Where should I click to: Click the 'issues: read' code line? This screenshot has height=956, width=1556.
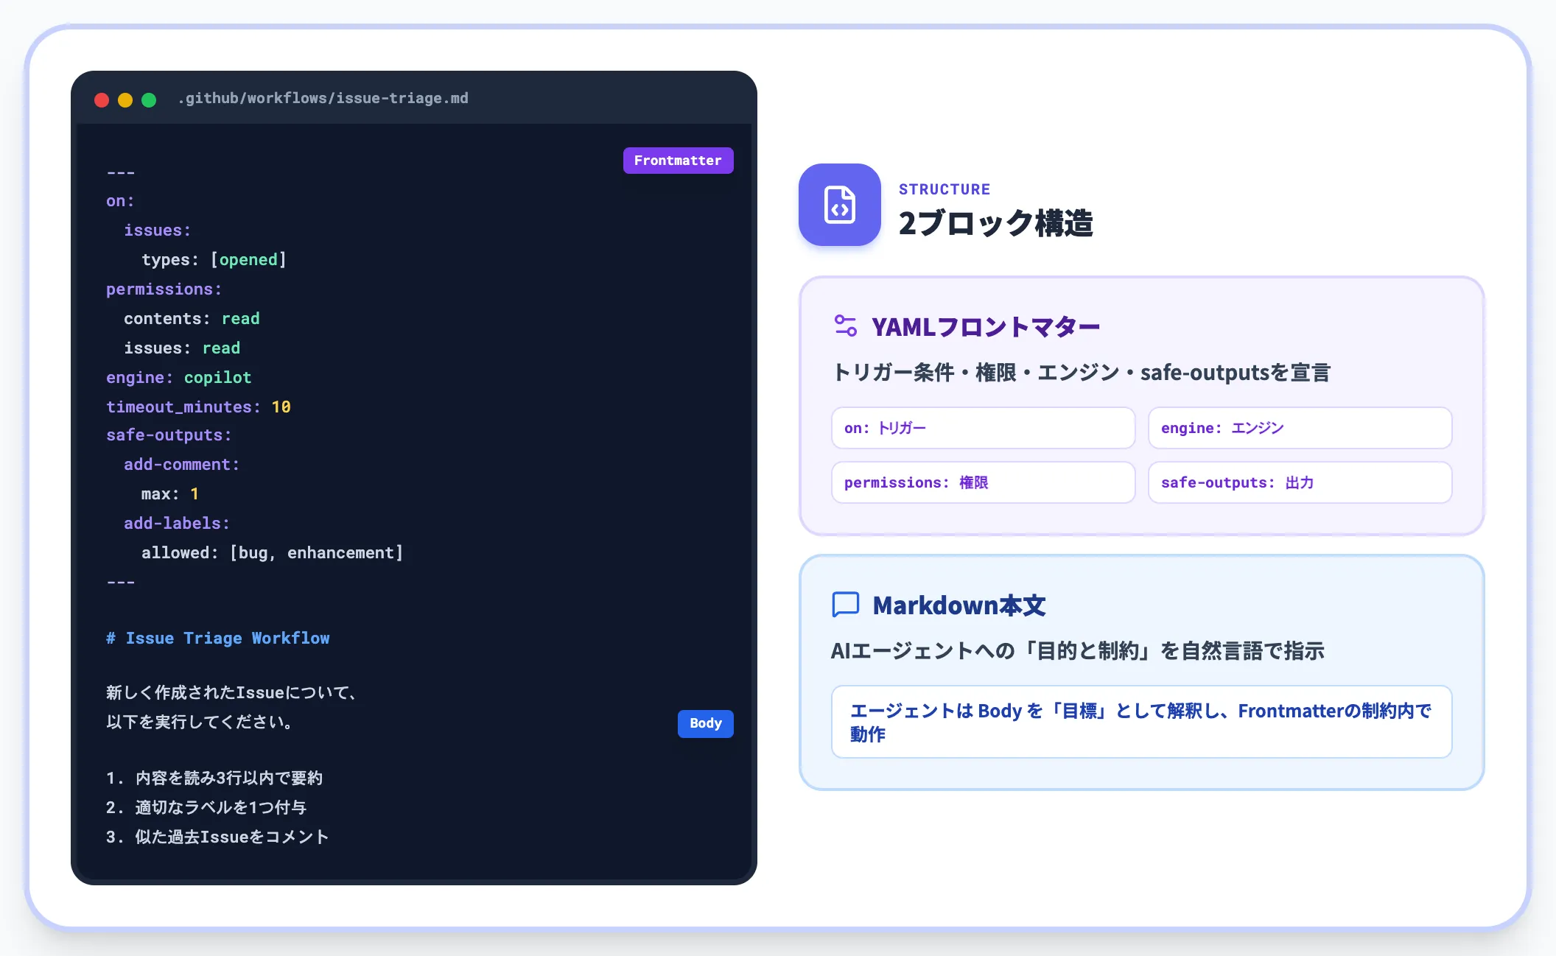(182, 348)
